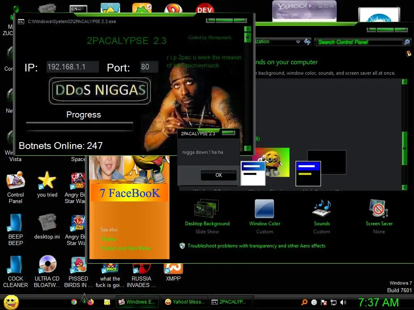Select high contrast theme with blue-yellow bars
Screen dimensions: 414x310
(x=308, y=174)
